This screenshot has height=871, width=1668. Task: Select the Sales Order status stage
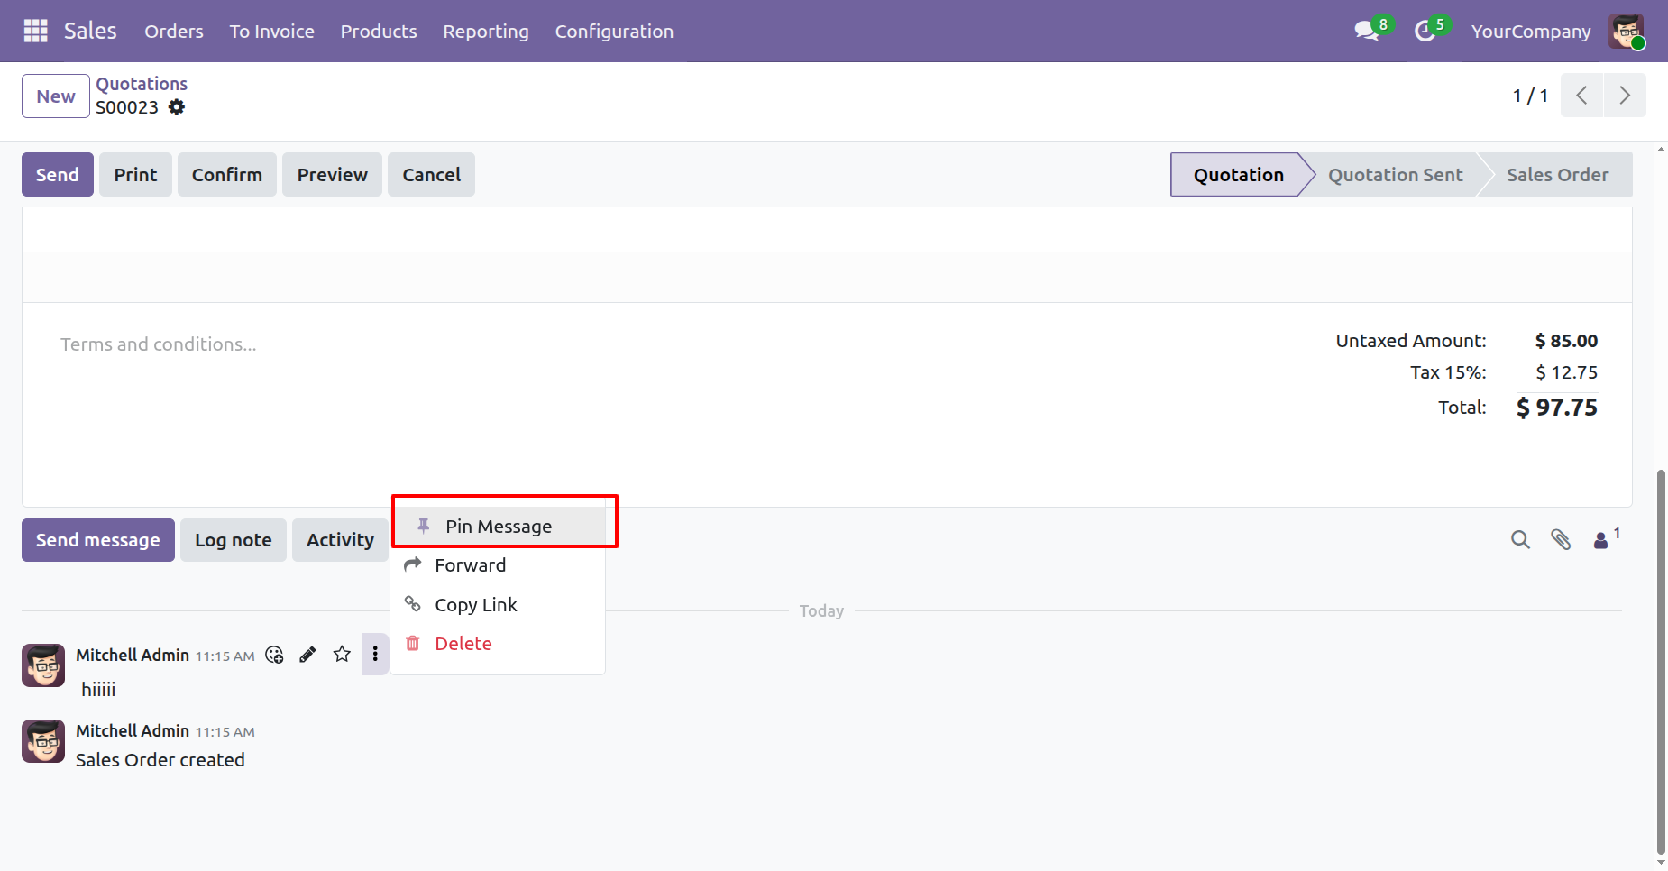pos(1557,175)
